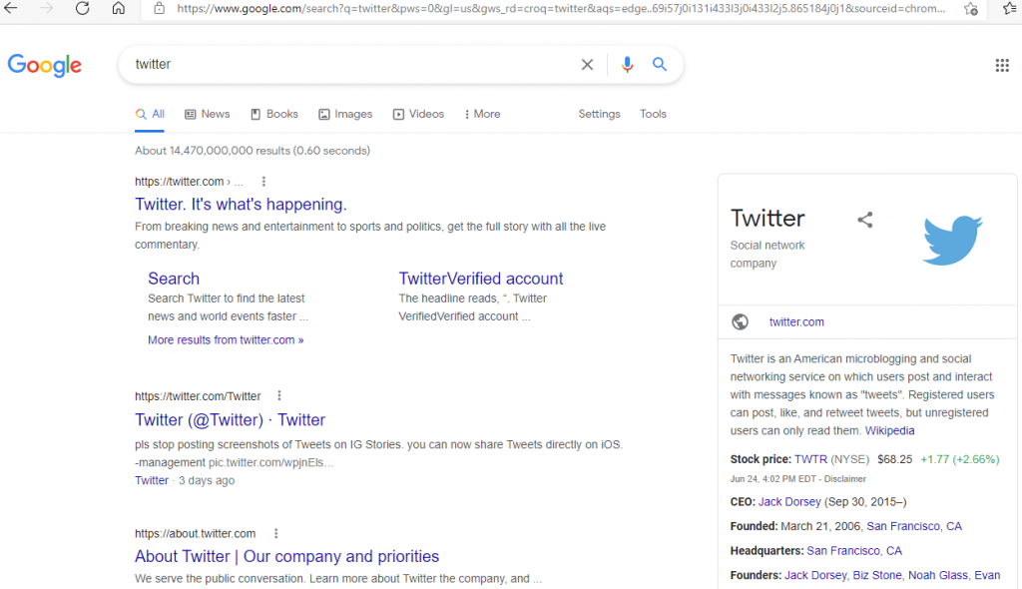Open the stock price Disclaimer link
Viewport: 1022px width, 589px height.
coord(844,479)
